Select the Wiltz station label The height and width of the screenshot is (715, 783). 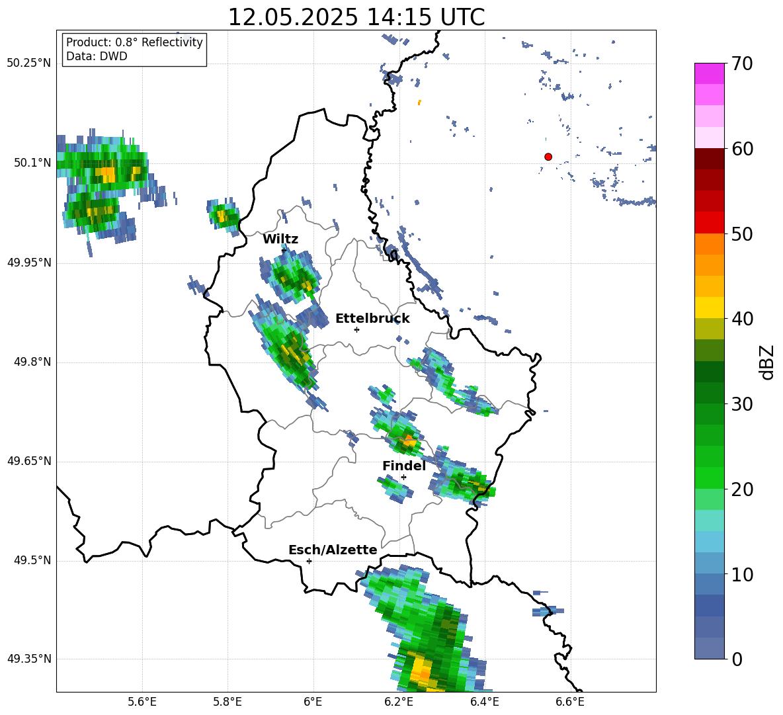click(x=280, y=239)
